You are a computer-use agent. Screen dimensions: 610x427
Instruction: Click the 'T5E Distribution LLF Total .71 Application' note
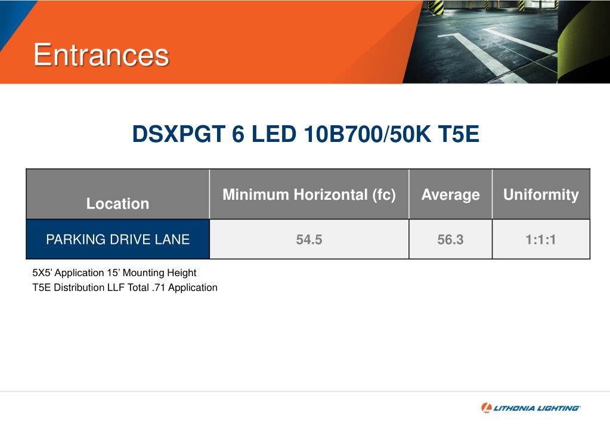125,287
